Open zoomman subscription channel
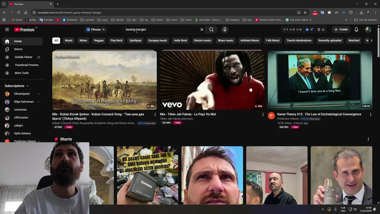The height and width of the screenshot is (214, 380). click(x=22, y=110)
